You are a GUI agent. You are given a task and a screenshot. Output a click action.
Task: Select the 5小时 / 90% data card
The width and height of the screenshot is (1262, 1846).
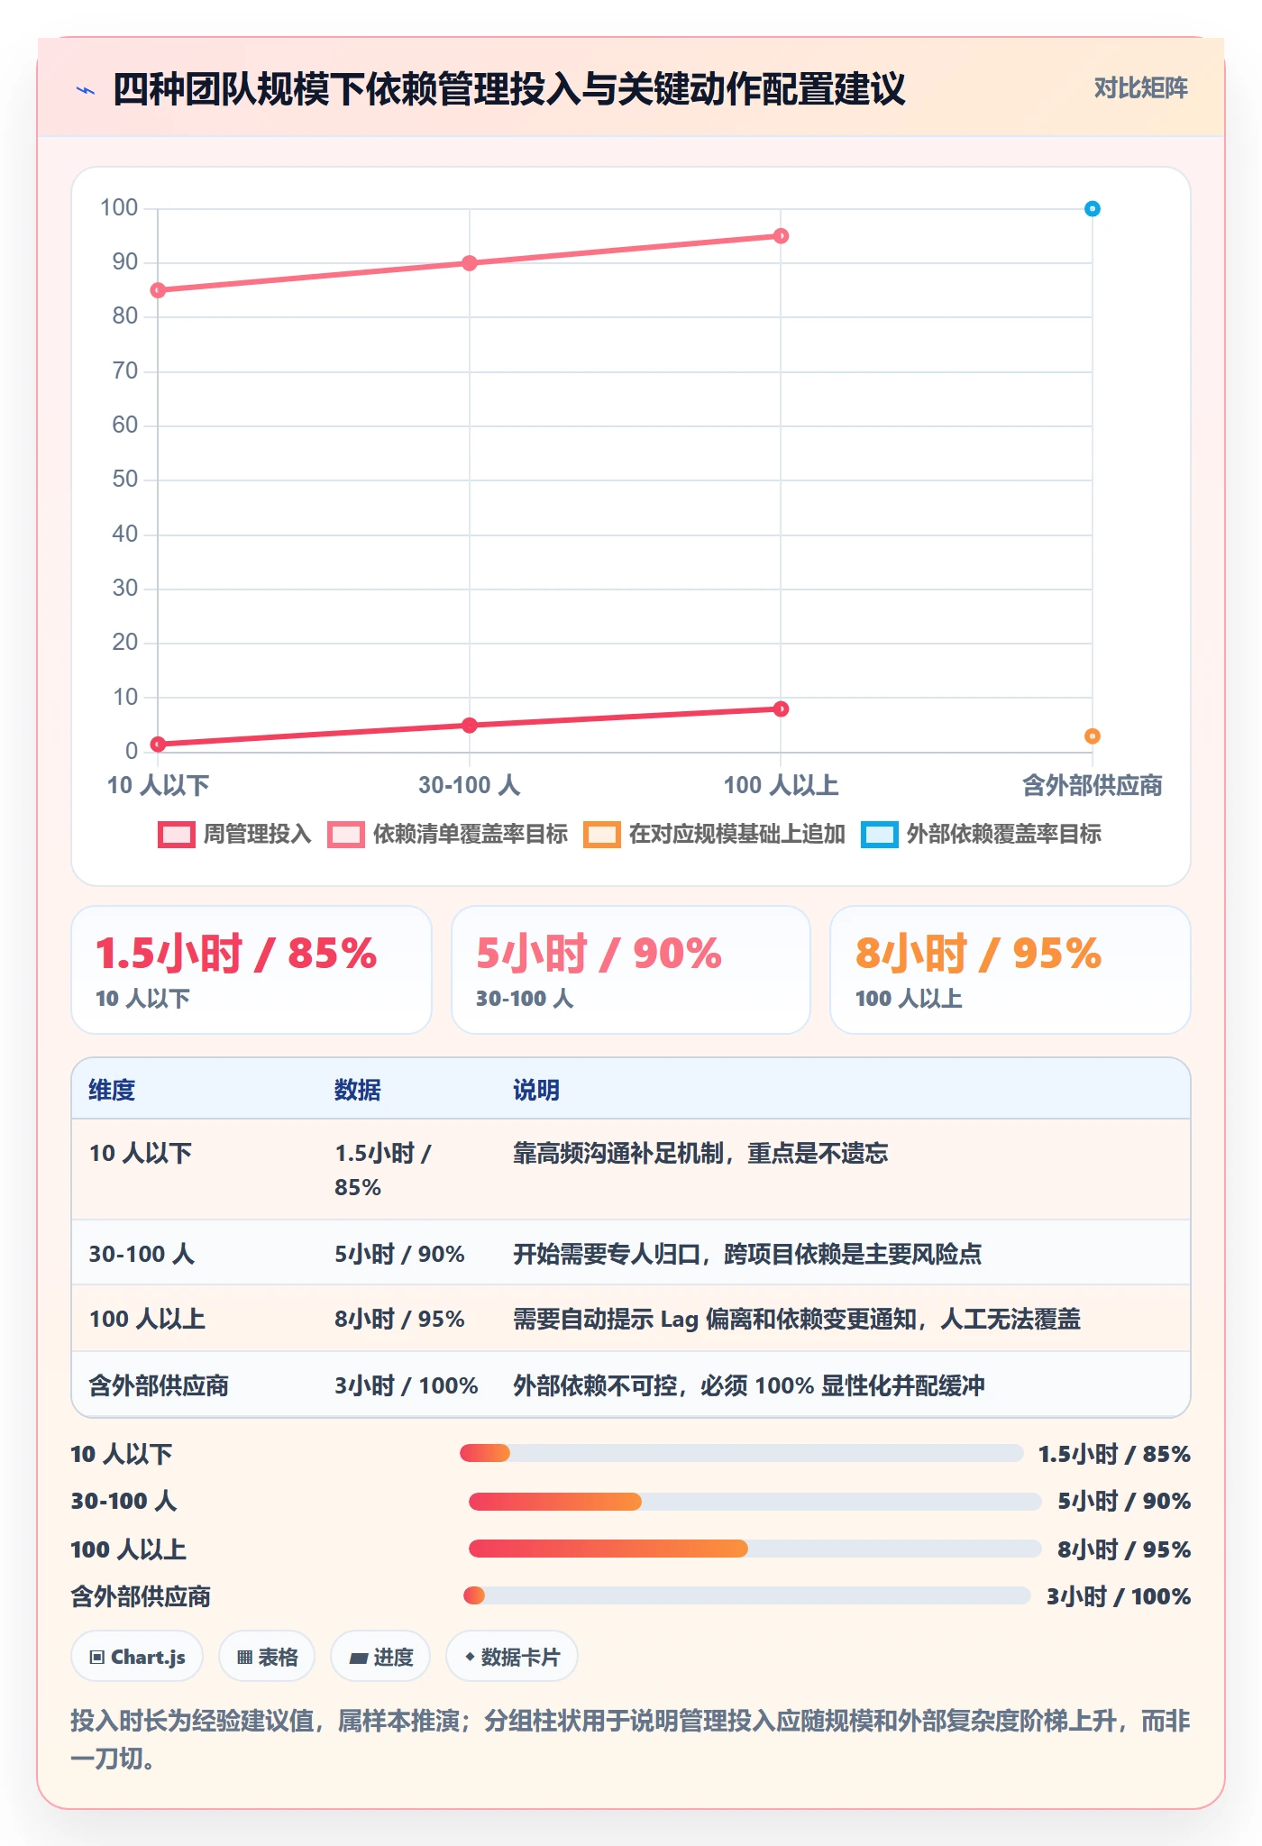point(631,970)
